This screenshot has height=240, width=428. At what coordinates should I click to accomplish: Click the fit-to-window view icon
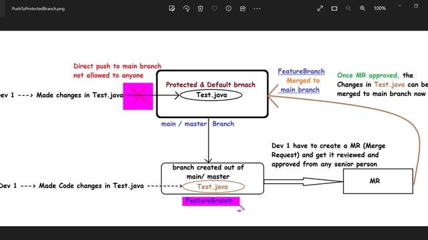[334, 9]
